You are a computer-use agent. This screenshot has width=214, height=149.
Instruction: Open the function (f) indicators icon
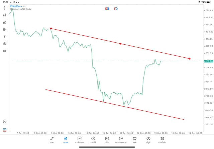[5, 36]
